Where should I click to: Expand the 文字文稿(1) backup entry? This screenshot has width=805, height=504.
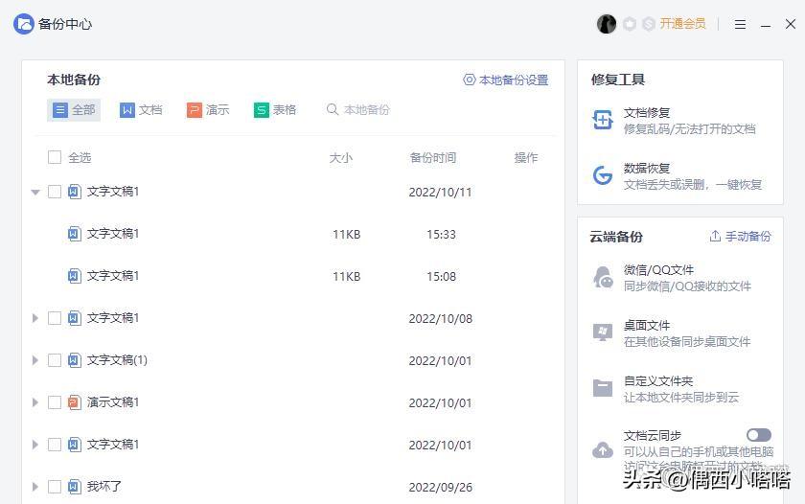click(x=35, y=360)
